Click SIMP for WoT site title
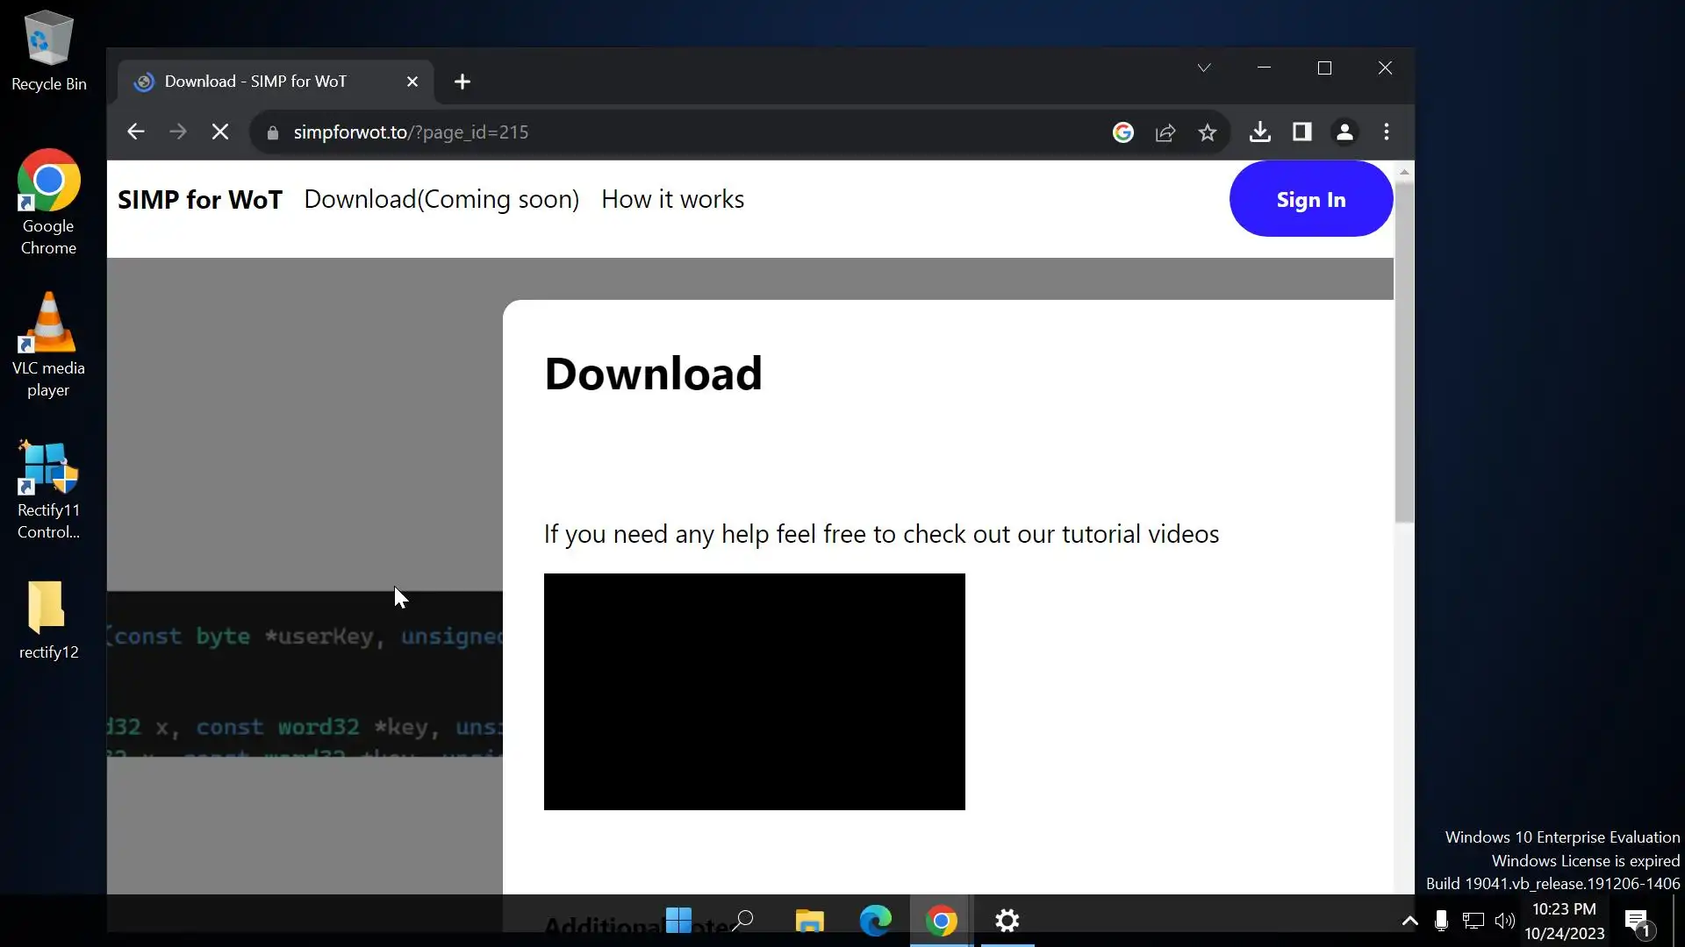This screenshot has width=1685, height=947. pos(200,199)
